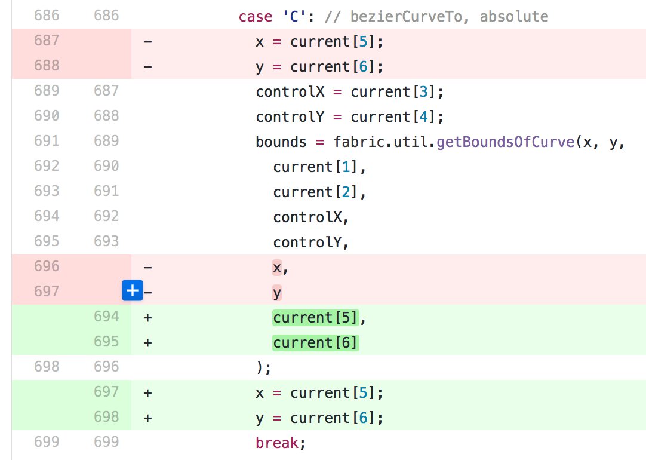Click the break statement on line 699
The height and width of the screenshot is (460, 646).
tap(281, 443)
